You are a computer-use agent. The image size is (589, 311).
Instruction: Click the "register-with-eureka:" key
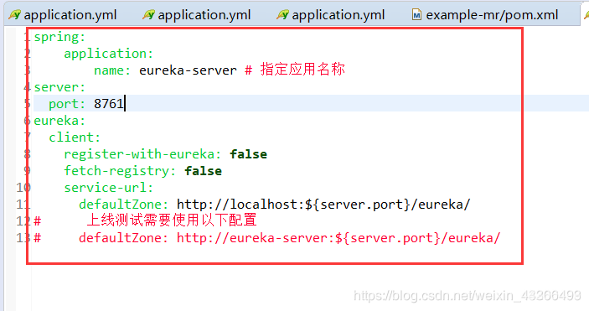pyautogui.click(x=142, y=154)
